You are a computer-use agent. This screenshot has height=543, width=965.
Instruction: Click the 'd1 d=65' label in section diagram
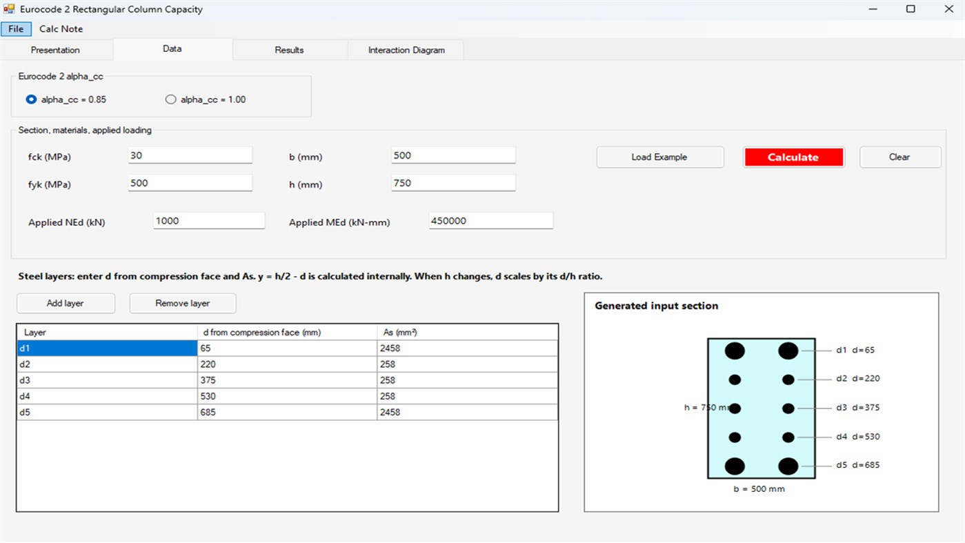[855, 350]
